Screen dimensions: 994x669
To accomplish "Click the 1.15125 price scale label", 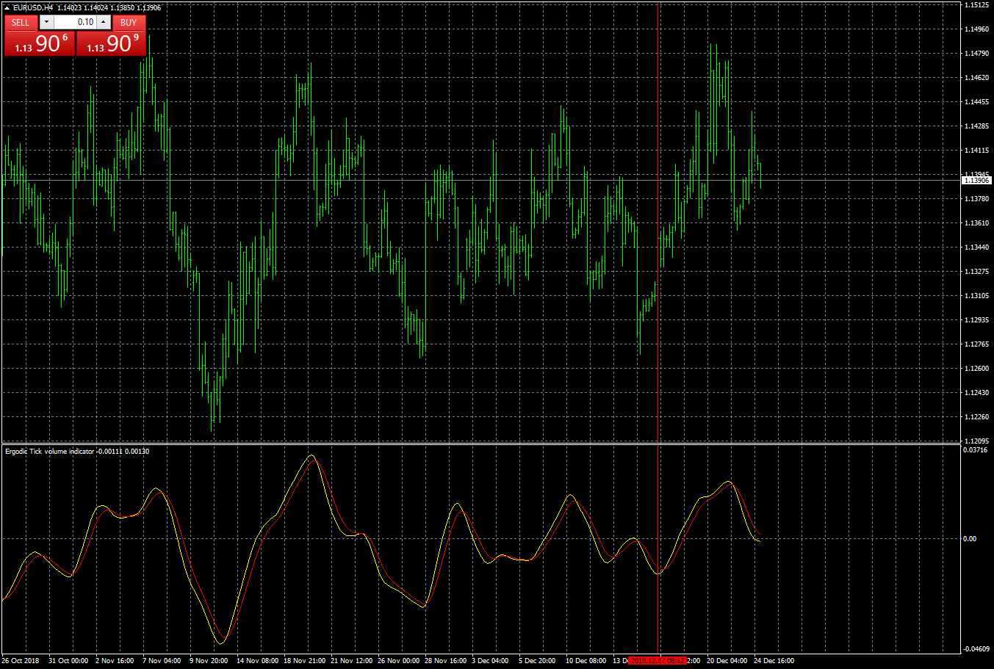I will tap(976, 5).
